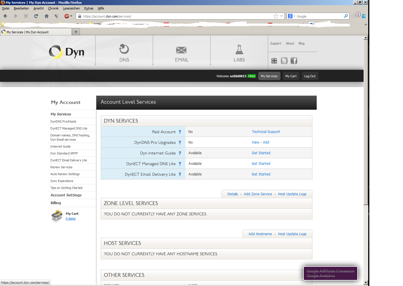Open Auto Renew Settings in sidebar

[65, 174]
